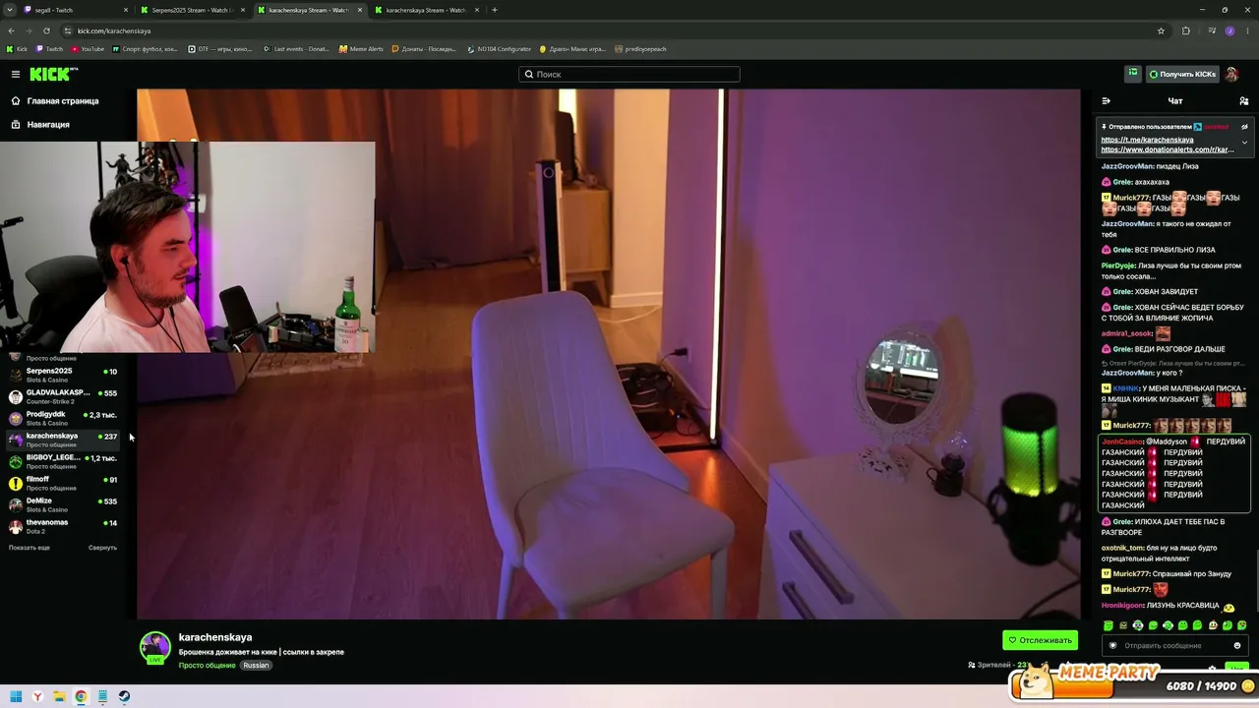Image resolution: width=1259 pixels, height=708 pixels.
Task: Collapse the chat panel arrow icon
Action: (x=1106, y=101)
